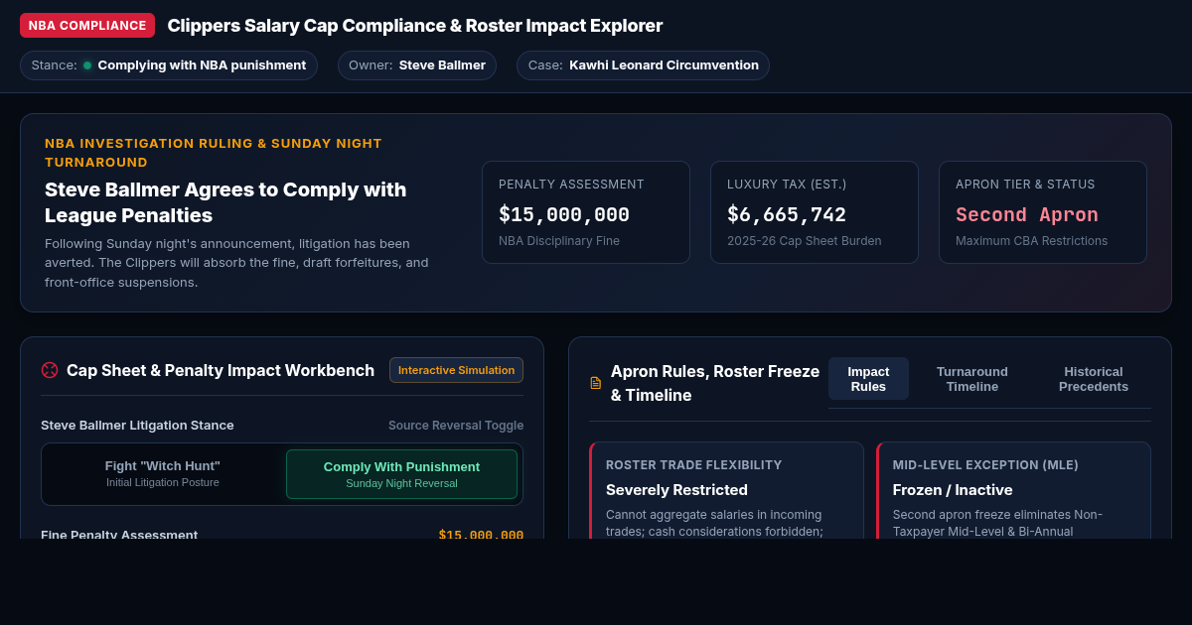Select Fight "Witch Hunt" litigation stance
1192x625 pixels.
(163, 474)
